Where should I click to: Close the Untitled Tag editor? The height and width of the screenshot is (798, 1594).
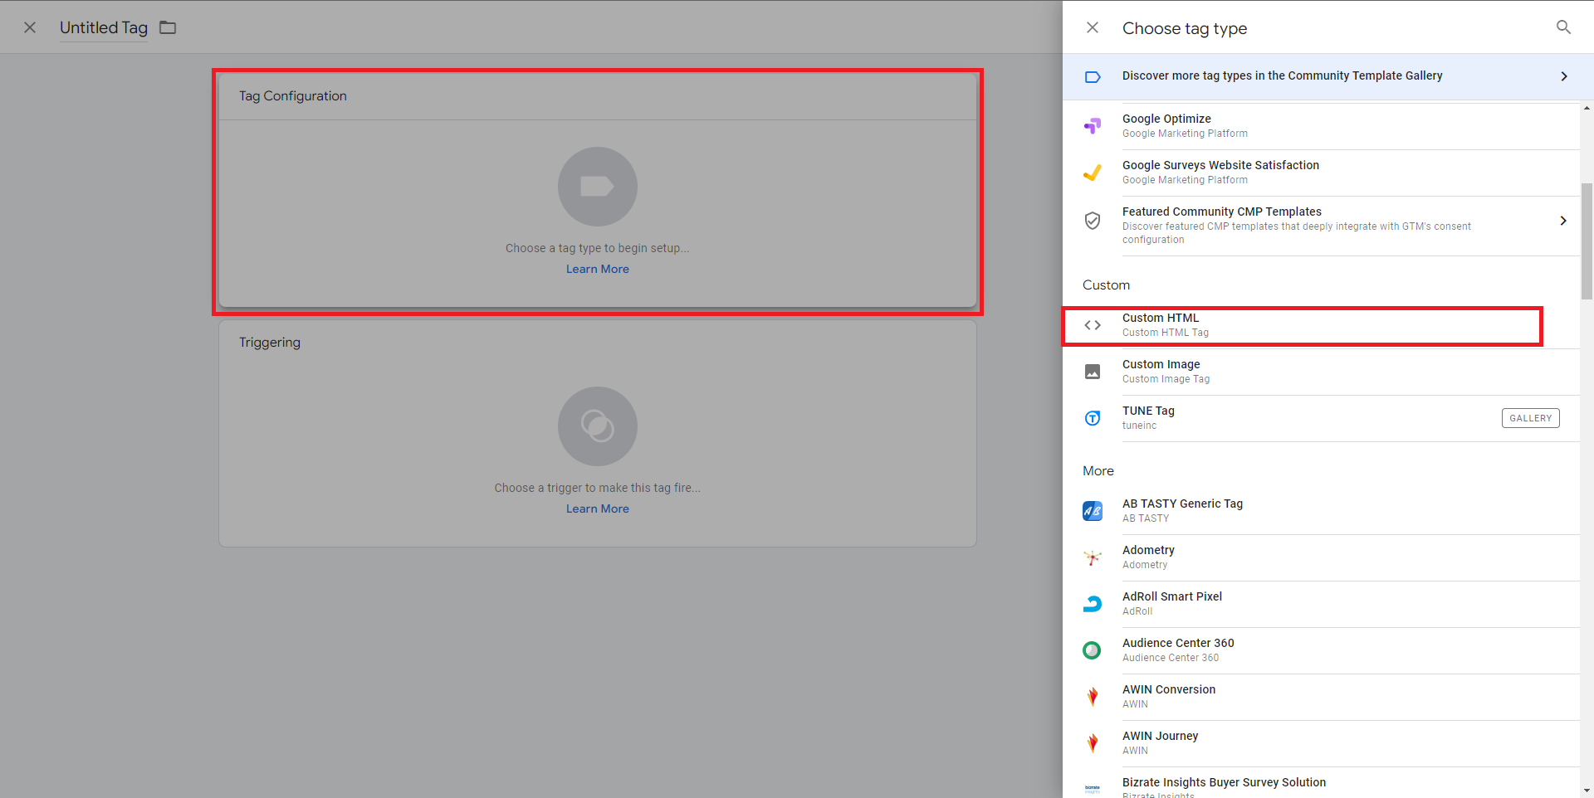30,27
